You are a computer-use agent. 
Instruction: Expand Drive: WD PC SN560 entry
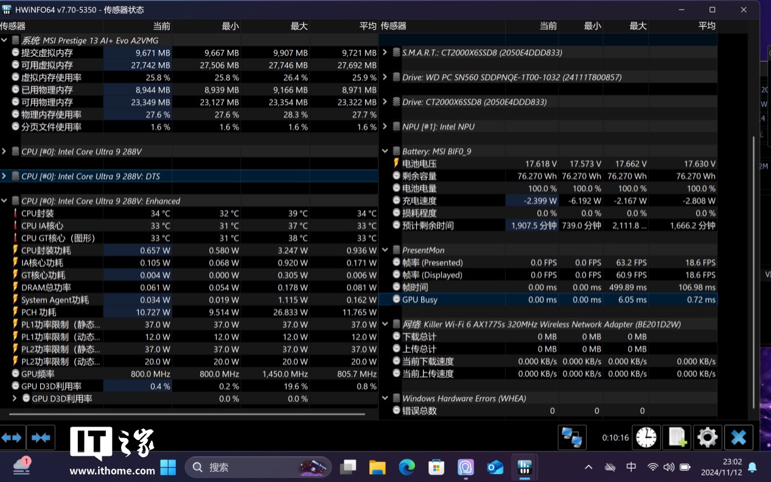385,77
